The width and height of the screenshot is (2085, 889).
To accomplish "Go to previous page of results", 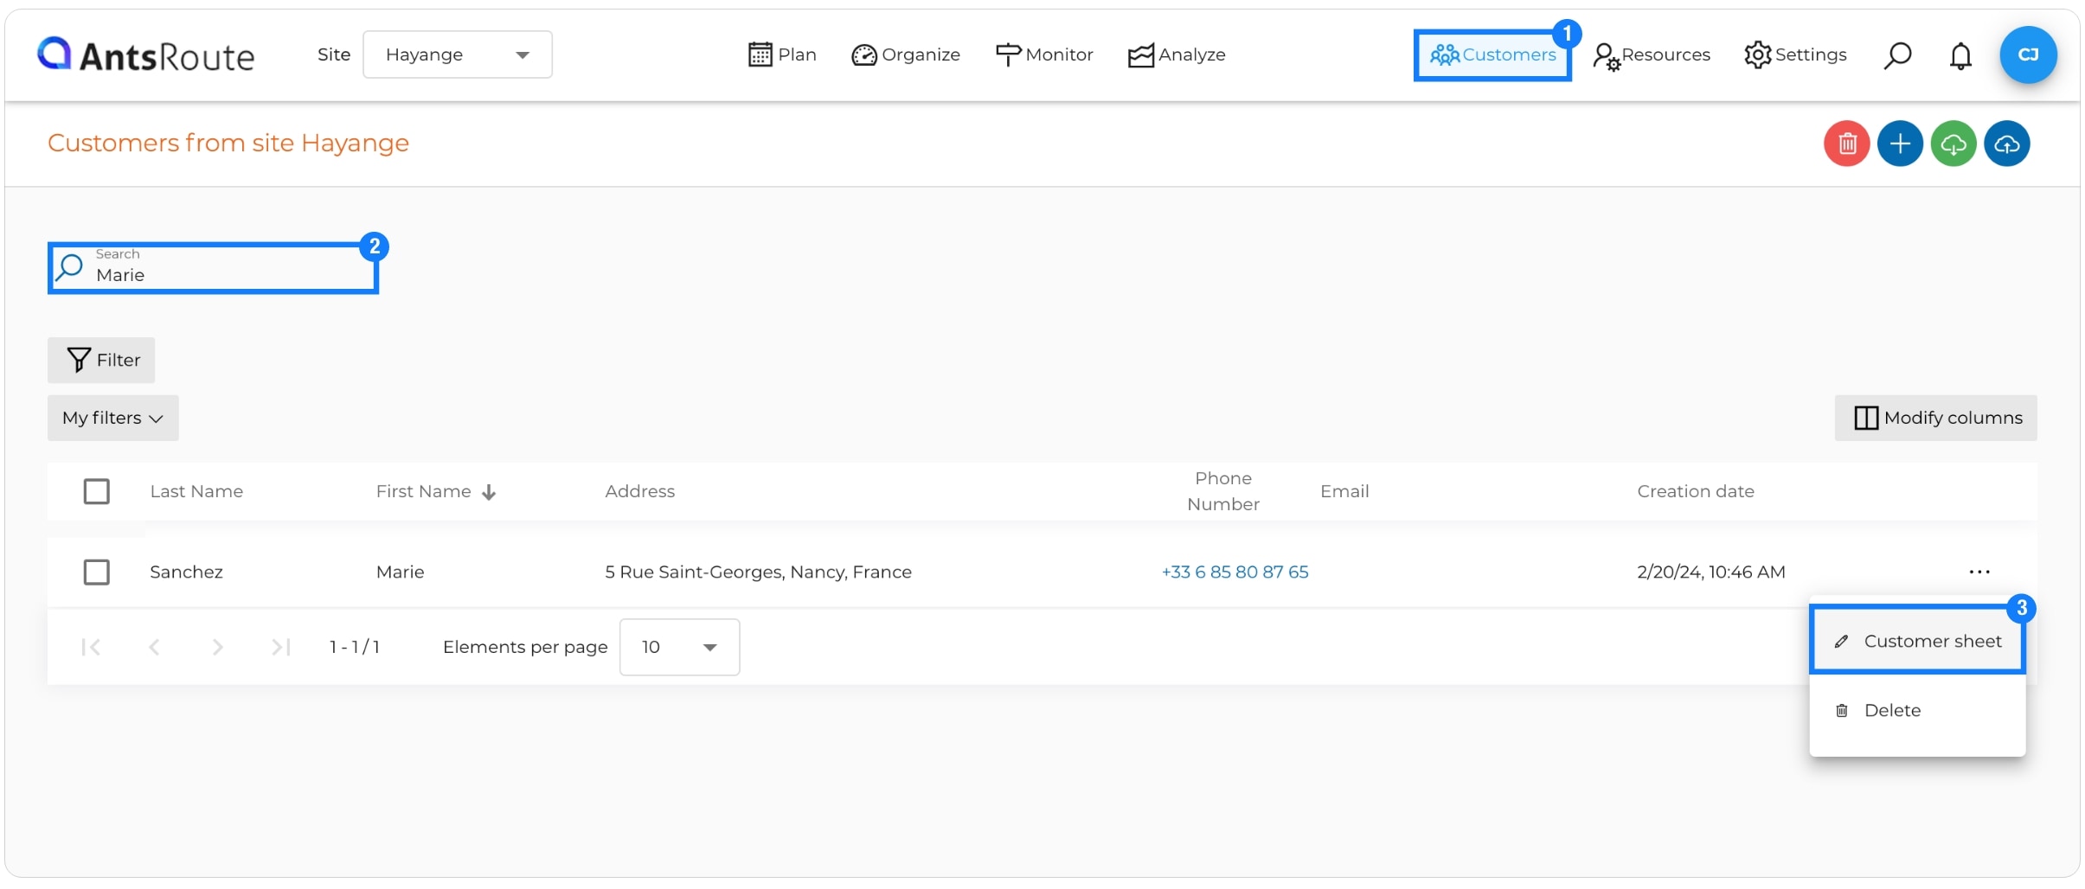I will (x=154, y=647).
